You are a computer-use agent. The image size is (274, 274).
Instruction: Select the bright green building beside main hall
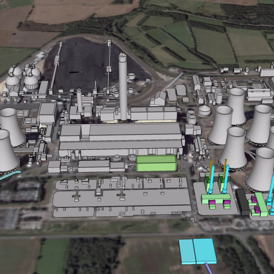pyautogui.click(x=156, y=163)
